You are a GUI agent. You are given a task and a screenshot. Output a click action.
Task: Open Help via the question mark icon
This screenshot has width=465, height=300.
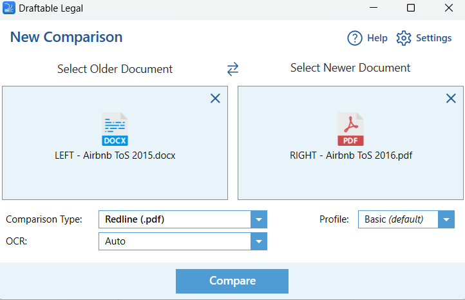click(x=355, y=38)
